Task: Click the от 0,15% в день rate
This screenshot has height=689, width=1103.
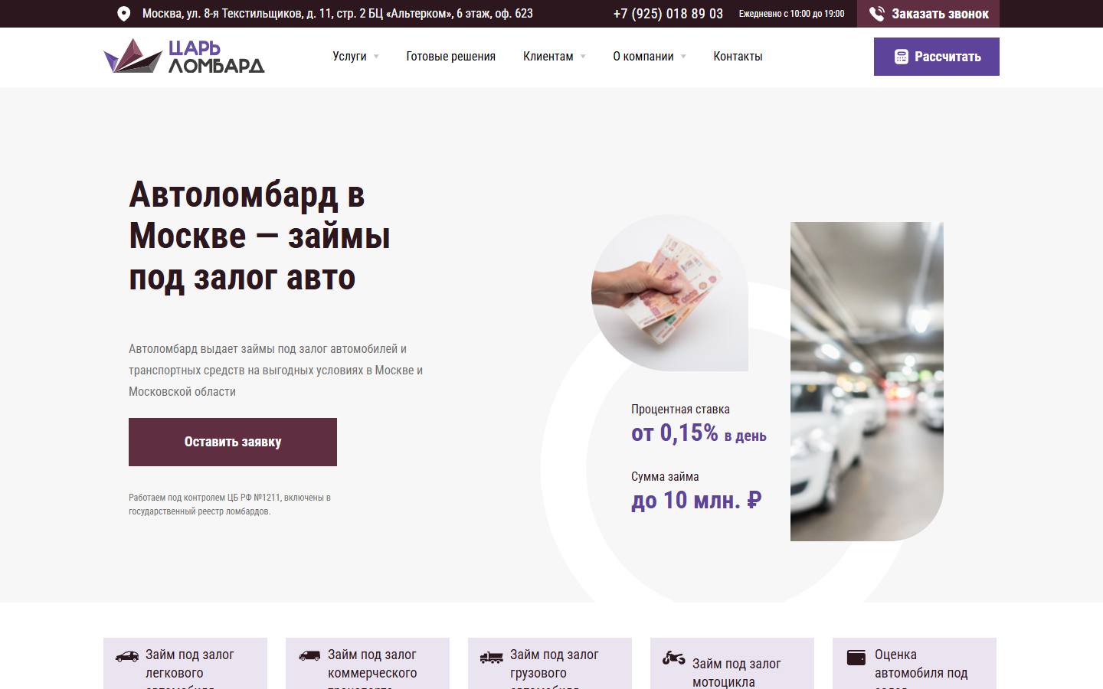Action: (699, 433)
